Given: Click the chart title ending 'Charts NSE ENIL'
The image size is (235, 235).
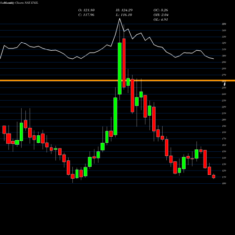Looking at the screenshot, I should [19, 3].
